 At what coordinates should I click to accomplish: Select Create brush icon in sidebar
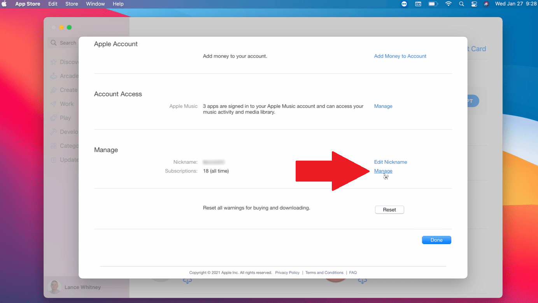coord(54,90)
